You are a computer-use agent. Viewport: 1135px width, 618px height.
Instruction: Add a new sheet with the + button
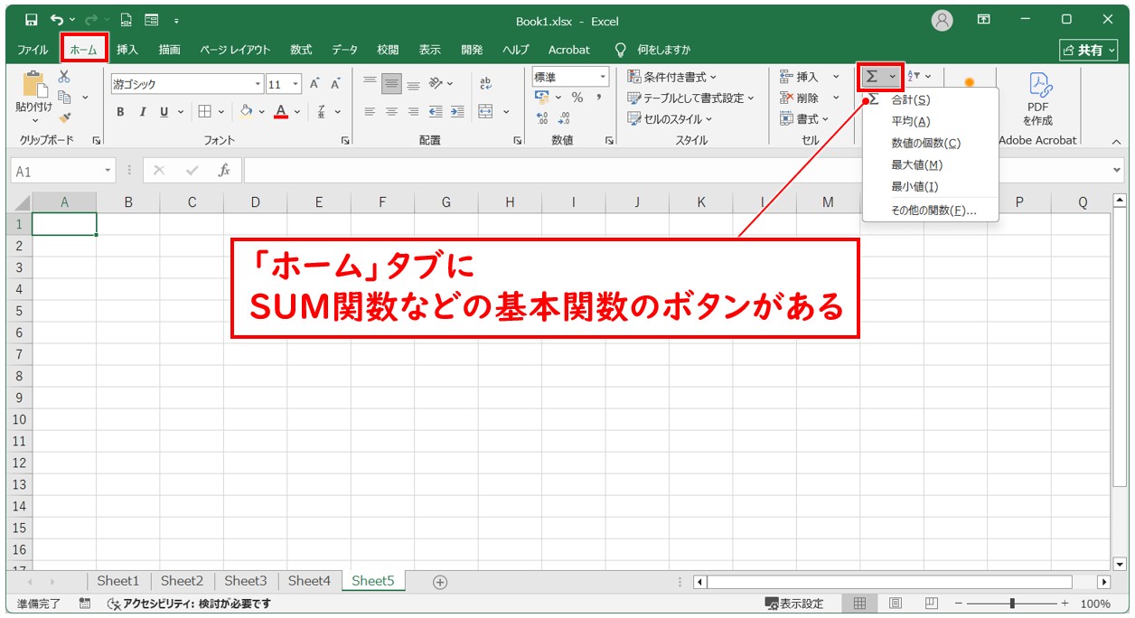point(438,581)
